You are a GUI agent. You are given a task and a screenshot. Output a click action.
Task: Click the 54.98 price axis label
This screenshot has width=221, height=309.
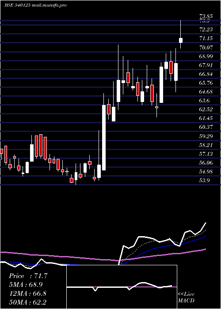206,172
